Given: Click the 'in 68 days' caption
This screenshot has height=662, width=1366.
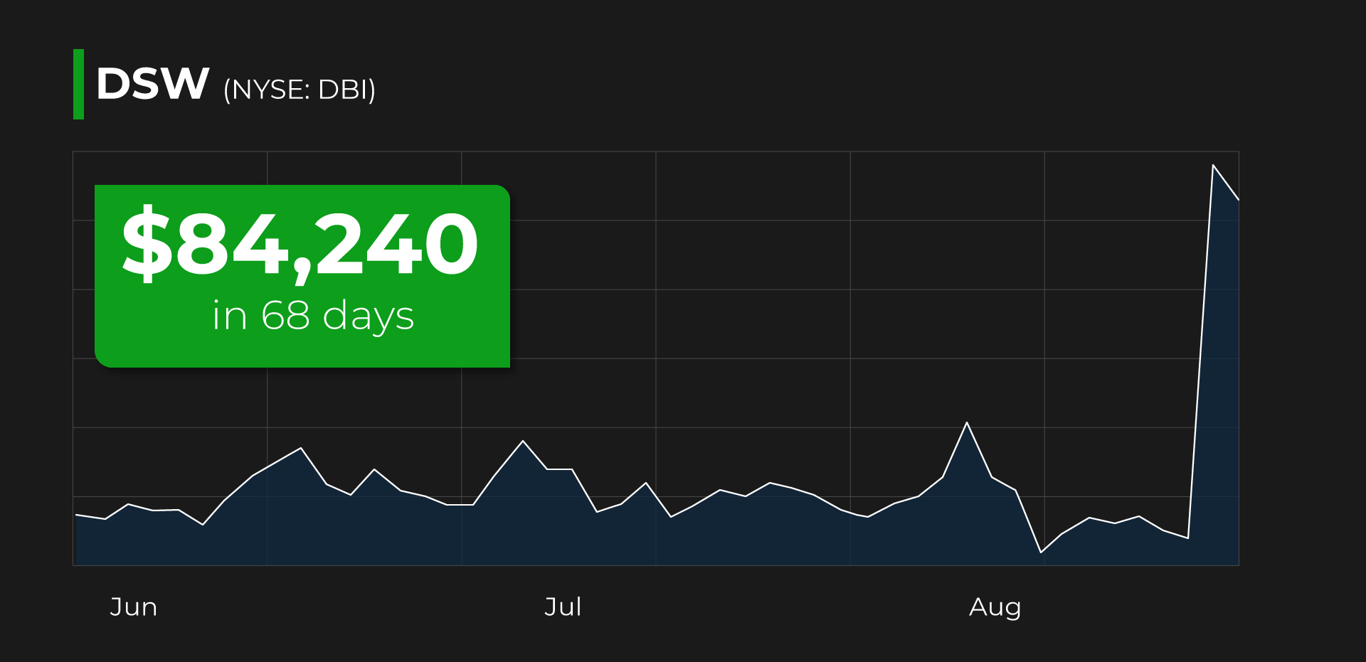Looking at the screenshot, I should (313, 316).
